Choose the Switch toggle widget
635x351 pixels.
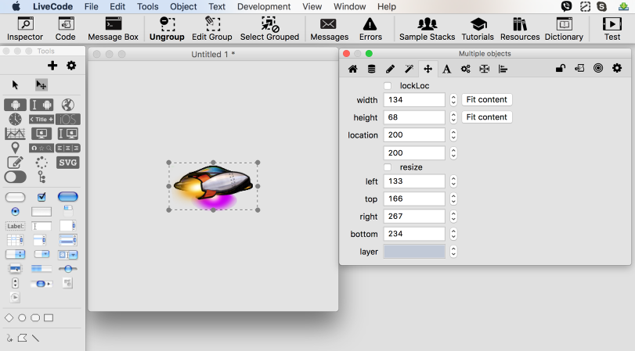tap(16, 177)
